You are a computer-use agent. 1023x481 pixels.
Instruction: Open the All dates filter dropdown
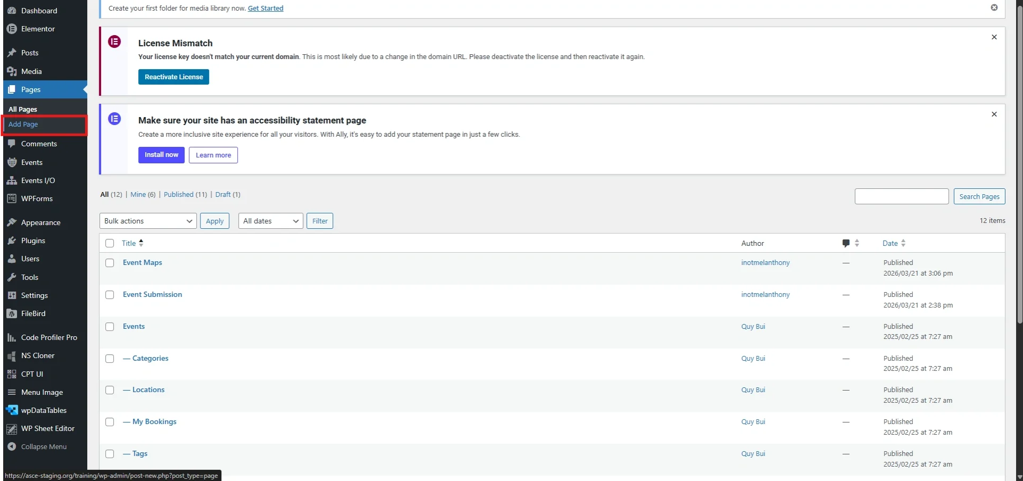tap(271, 221)
